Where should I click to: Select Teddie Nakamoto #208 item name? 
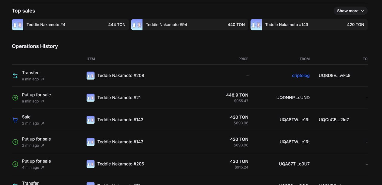tap(121, 76)
